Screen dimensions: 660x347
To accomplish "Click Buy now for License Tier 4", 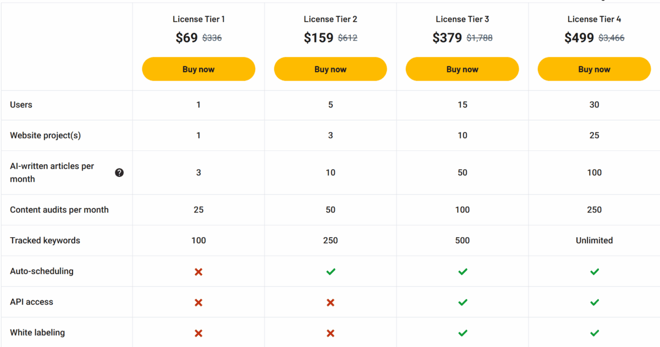I will pos(595,69).
